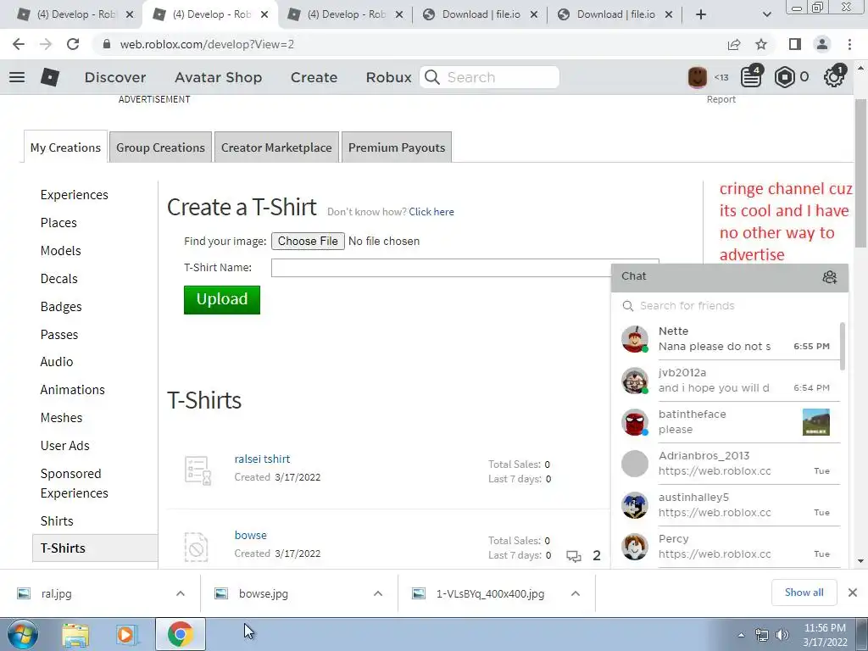
Task: Click the page vertical scrollbar
Action: 860,175
